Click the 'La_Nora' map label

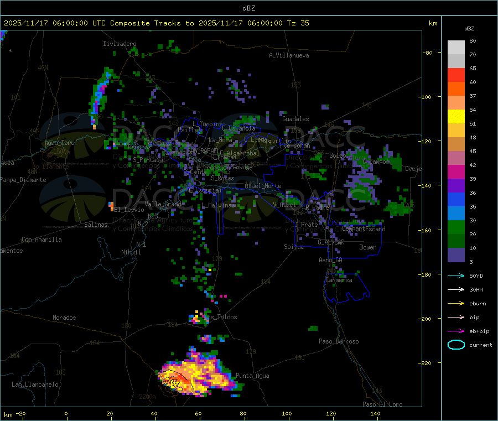tap(220, 140)
